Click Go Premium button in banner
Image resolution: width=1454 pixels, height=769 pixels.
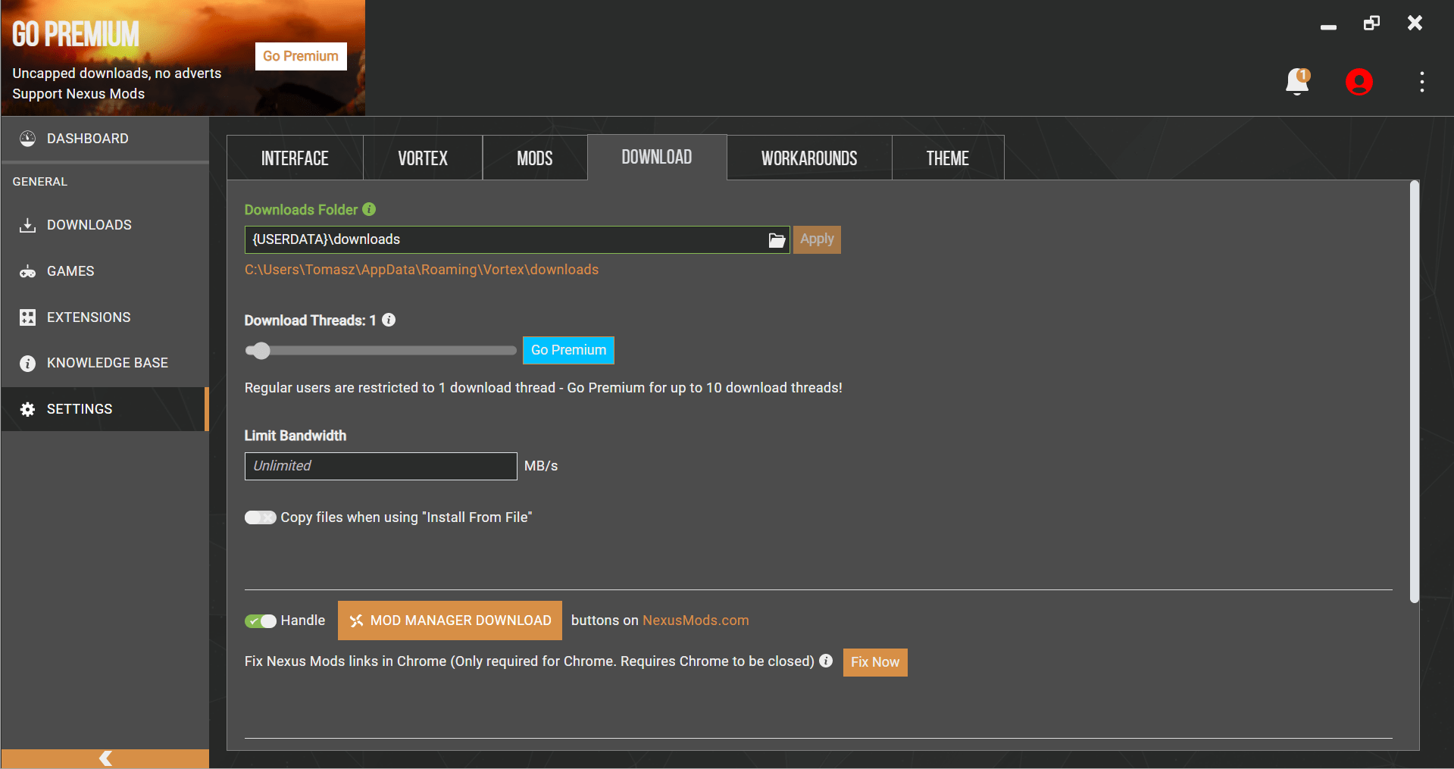(301, 56)
